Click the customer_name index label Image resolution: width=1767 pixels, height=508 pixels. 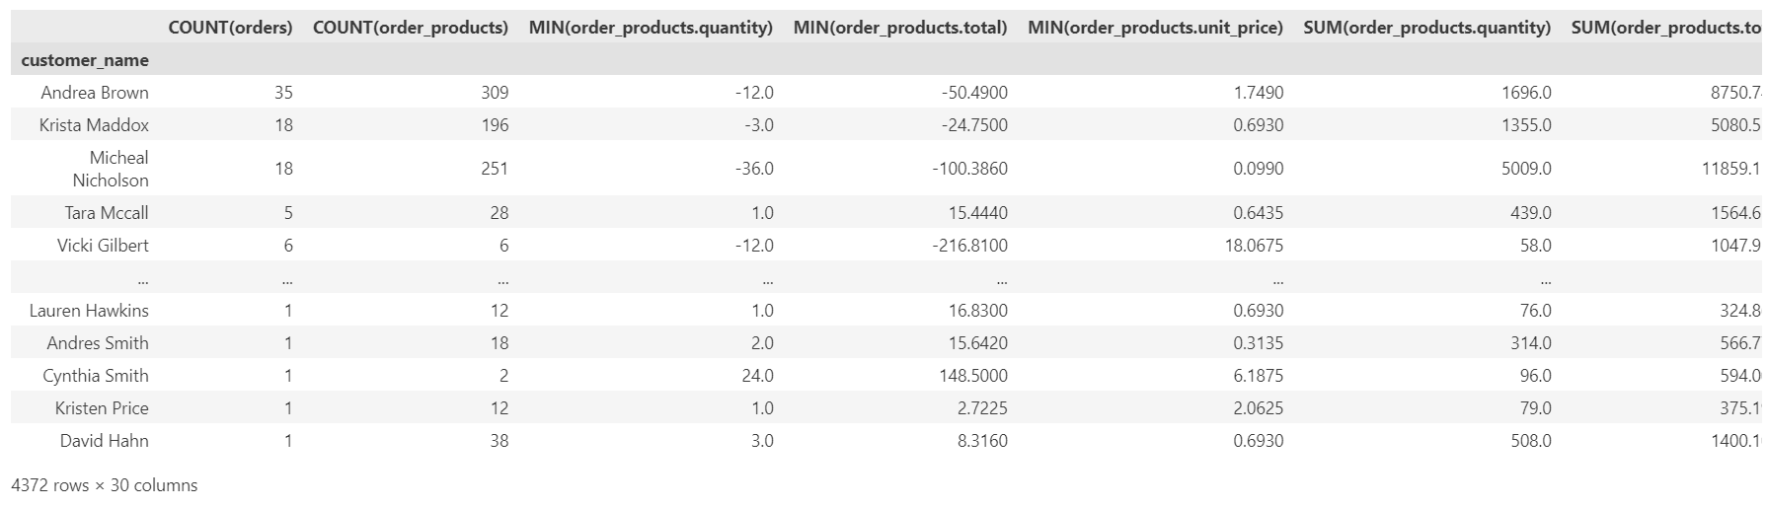pyautogui.click(x=85, y=60)
